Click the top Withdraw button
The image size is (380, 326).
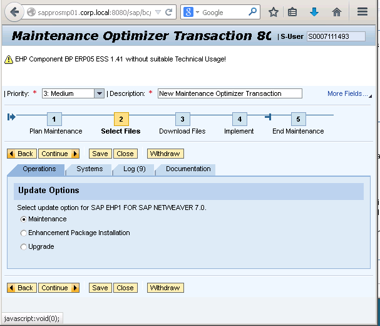tap(165, 154)
